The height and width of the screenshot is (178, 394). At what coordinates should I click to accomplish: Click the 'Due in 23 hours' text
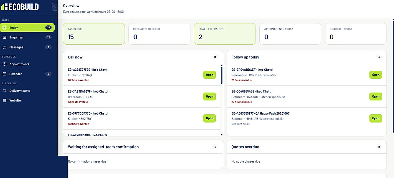[240, 124]
